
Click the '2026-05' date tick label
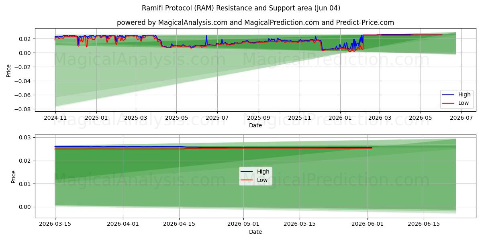tap(421, 118)
